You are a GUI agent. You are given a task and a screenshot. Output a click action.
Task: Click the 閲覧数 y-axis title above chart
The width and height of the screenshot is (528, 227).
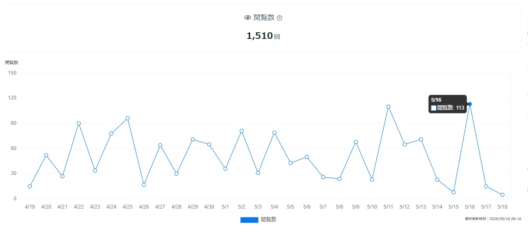pos(12,63)
